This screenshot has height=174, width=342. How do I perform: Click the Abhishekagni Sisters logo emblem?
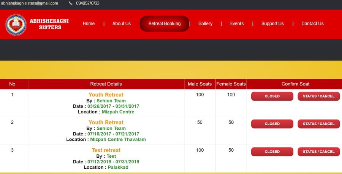tap(16, 25)
